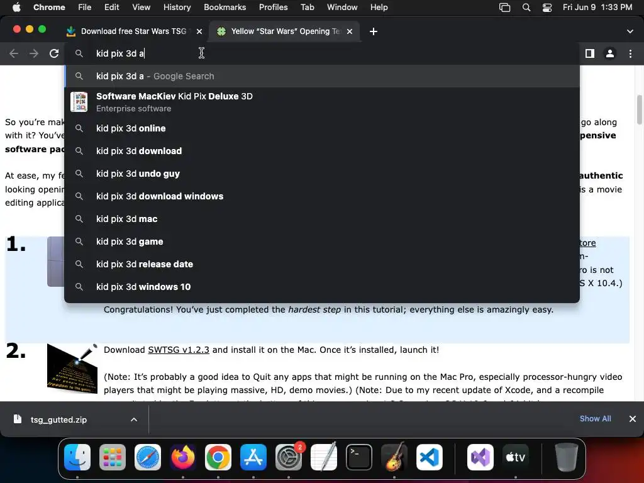
Task: Open TextEdit from the Dock
Action: pyautogui.click(x=324, y=457)
